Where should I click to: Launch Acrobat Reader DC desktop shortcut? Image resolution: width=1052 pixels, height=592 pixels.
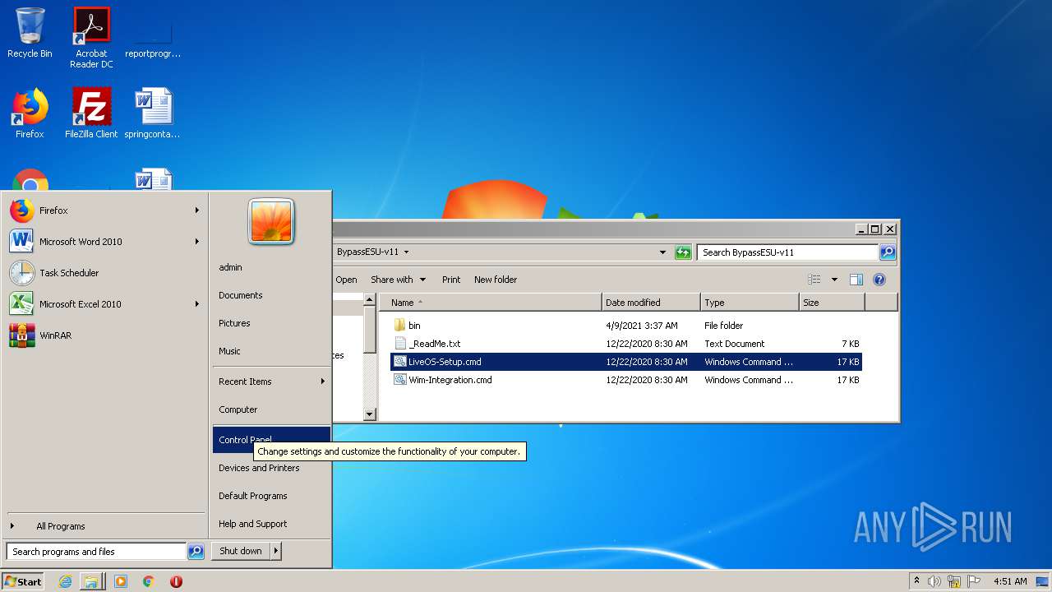pos(91,38)
